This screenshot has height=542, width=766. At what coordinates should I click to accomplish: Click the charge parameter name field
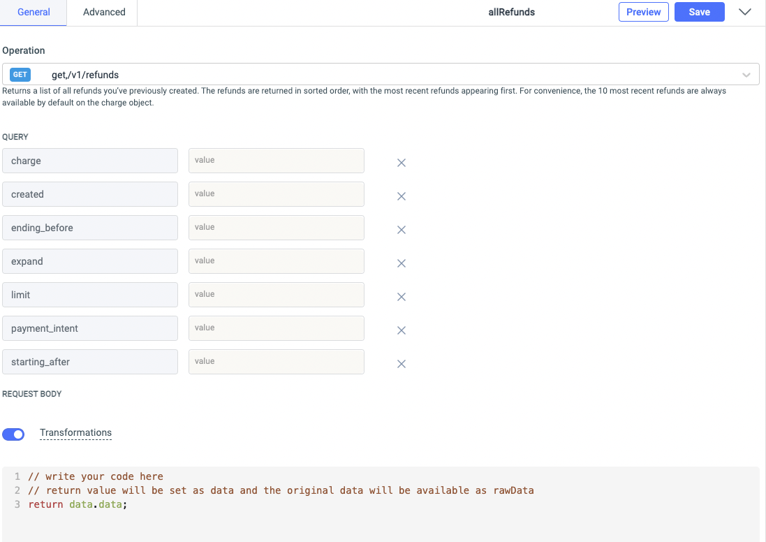(x=90, y=161)
